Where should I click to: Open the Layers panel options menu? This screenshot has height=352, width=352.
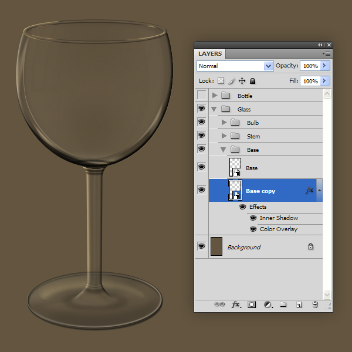[x=326, y=53]
